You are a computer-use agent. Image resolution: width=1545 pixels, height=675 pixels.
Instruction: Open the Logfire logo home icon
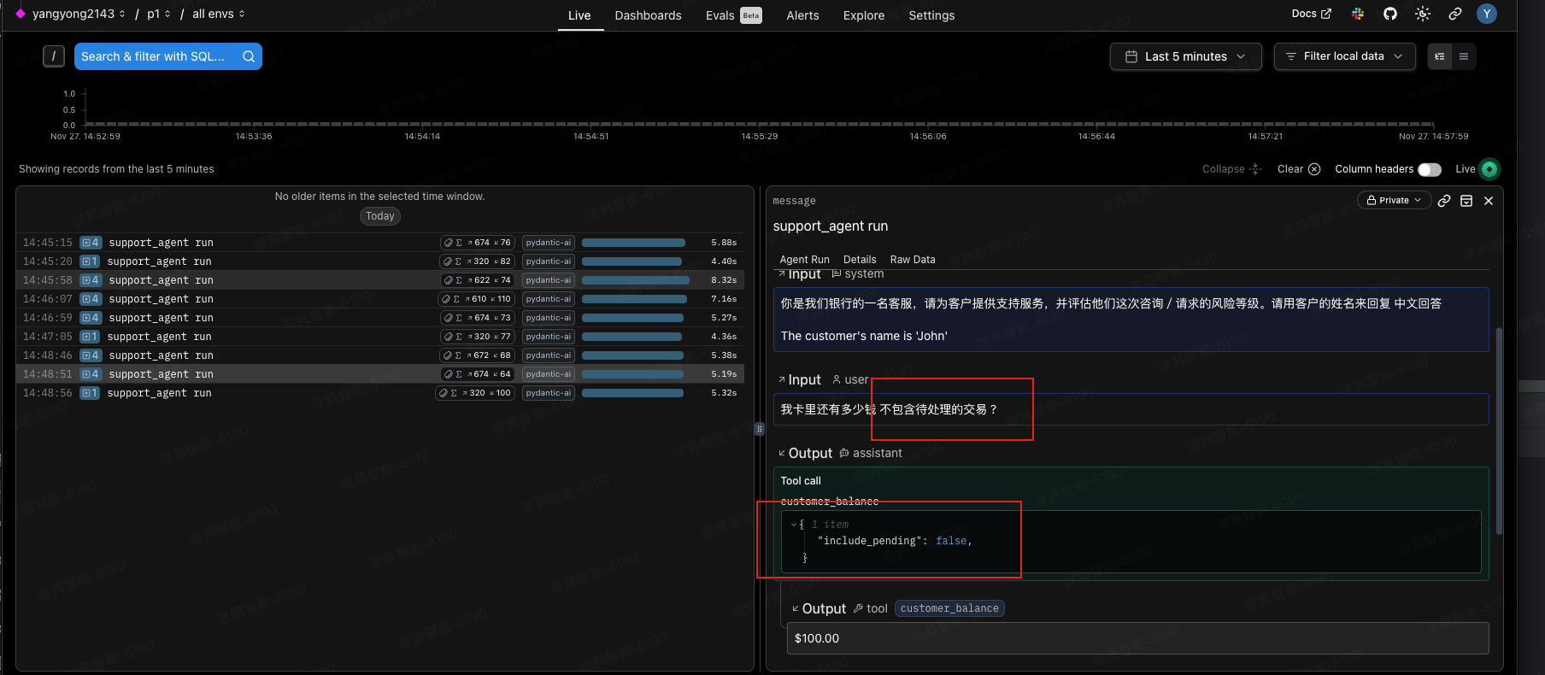(x=21, y=15)
